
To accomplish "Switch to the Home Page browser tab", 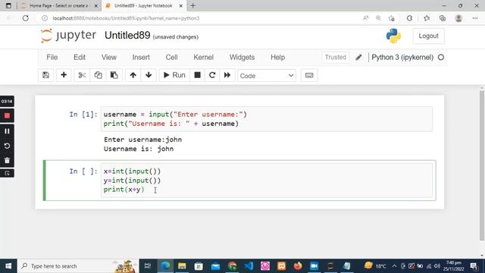I will [x=59, y=5].
